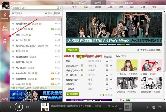
Task: Switch to the 我的音乐 tab
Action: click(x=83, y=2)
